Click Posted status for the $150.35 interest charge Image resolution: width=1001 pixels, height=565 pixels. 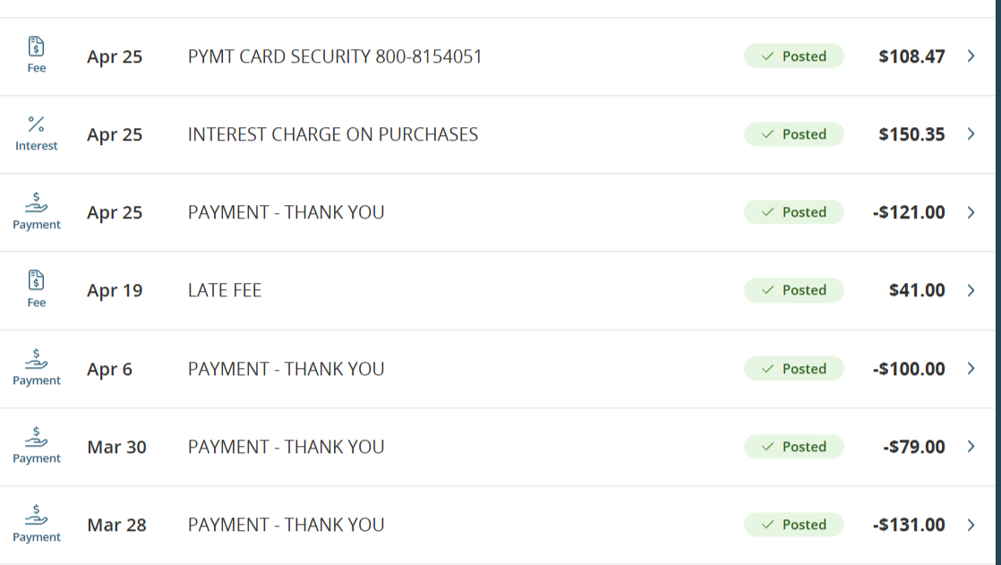tap(793, 134)
